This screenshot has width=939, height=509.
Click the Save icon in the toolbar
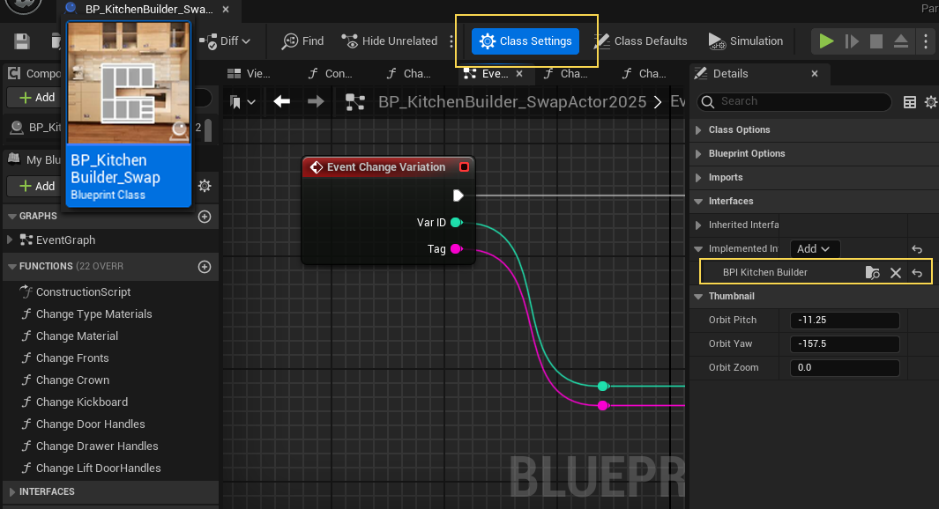click(x=22, y=41)
